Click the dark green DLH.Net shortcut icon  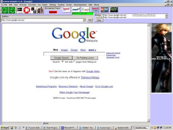114,9
